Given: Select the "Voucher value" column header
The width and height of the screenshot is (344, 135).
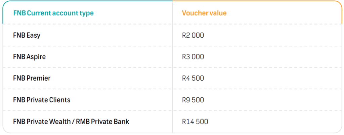Looking at the screenshot, I should click(x=204, y=13).
